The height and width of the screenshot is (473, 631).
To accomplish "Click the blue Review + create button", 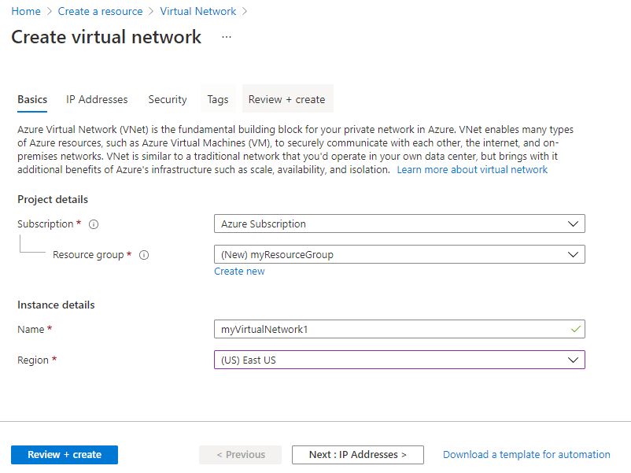I will [65, 455].
